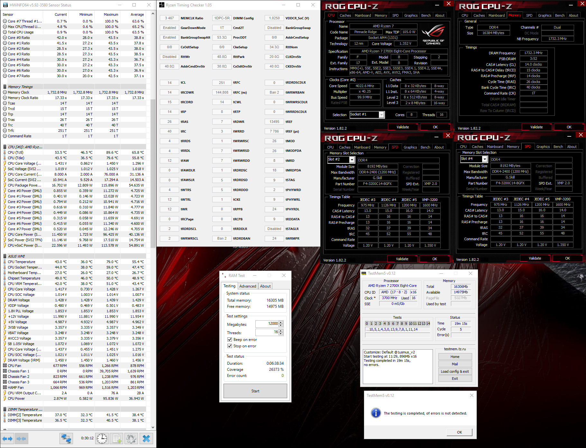Start HWiNFO logging with sheet-plus icon
The width and height of the screenshot is (586, 448).
116,438
